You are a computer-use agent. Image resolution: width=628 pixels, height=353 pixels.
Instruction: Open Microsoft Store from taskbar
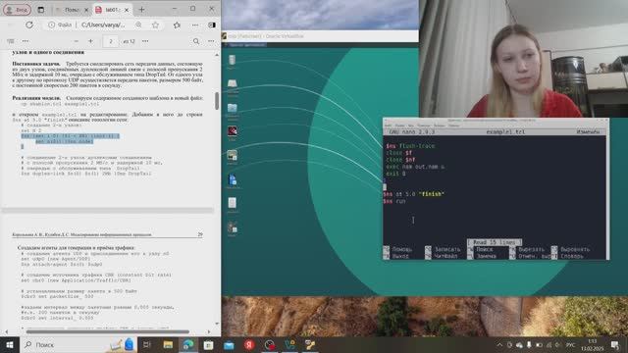(x=208, y=344)
